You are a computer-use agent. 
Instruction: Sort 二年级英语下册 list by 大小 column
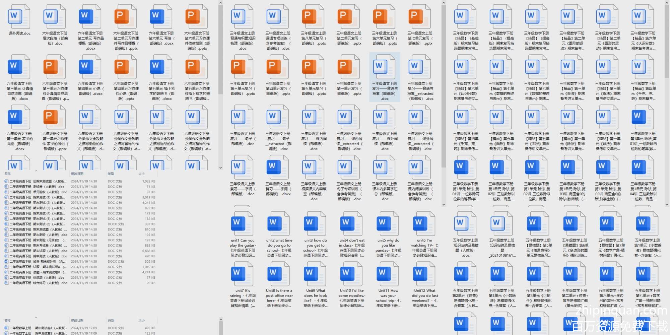(x=142, y=174)
